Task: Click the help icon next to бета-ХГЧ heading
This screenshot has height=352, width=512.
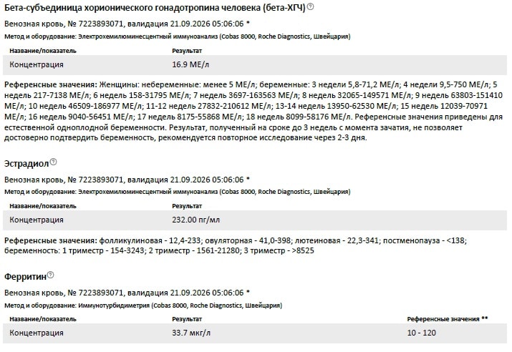Action: pyautogui.click(x=311, y=6)
